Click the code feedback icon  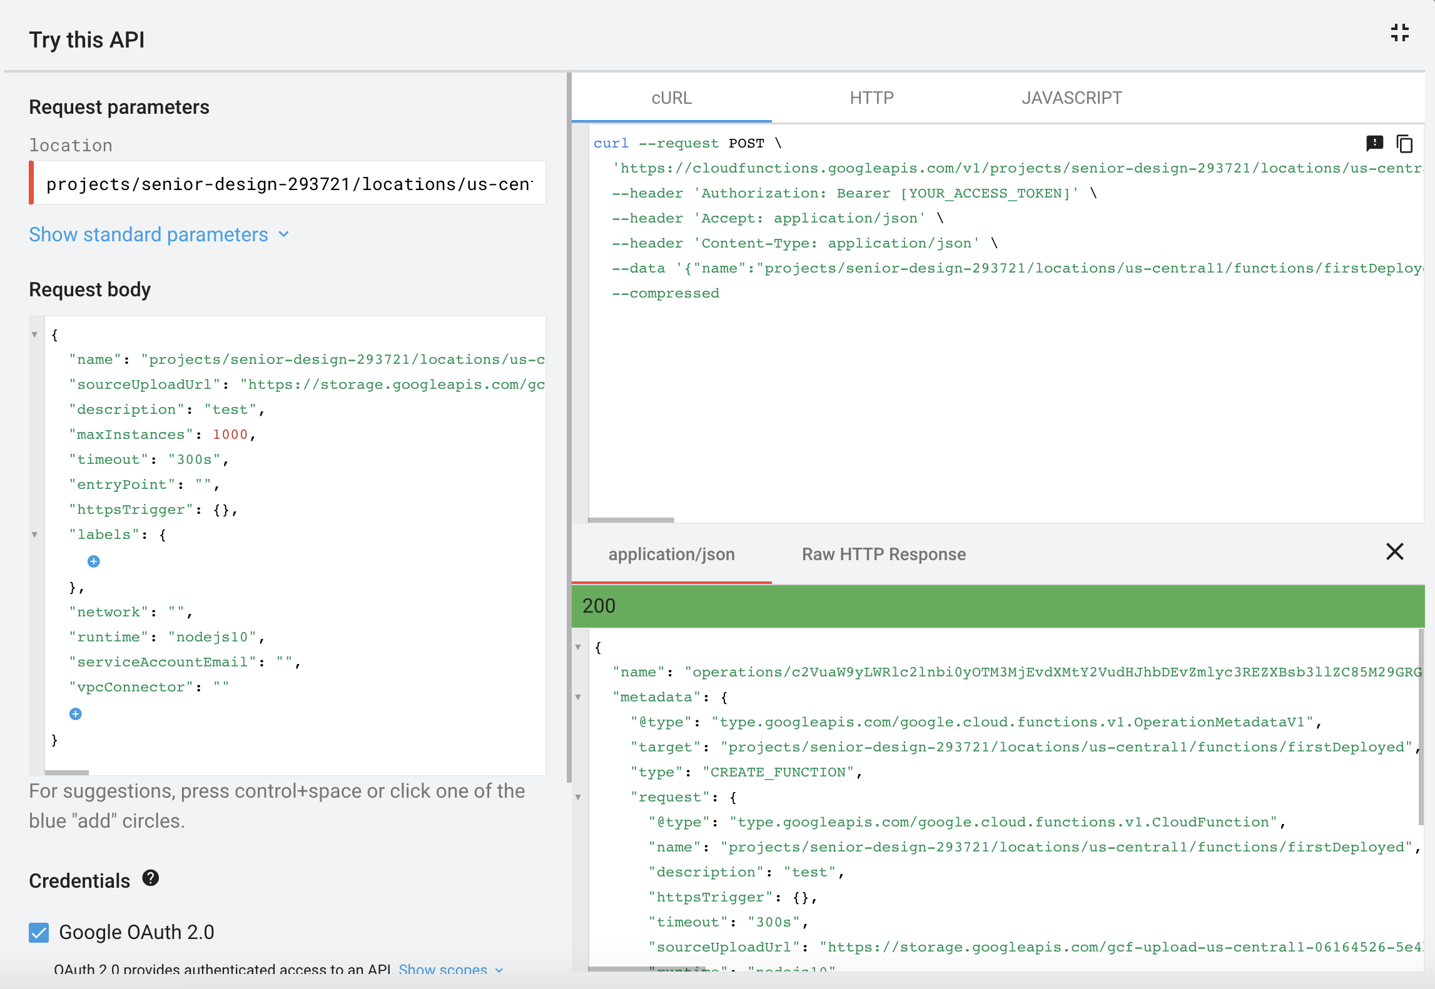pyautogui.click(x=1374, y=144)
